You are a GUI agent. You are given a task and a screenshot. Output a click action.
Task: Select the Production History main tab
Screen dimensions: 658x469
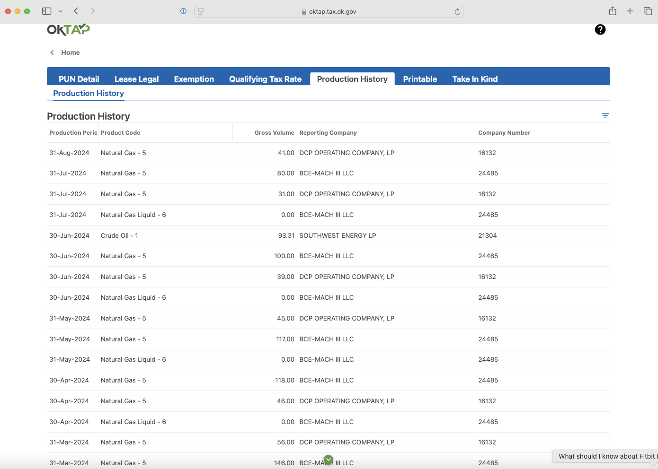tap(352, 79)
